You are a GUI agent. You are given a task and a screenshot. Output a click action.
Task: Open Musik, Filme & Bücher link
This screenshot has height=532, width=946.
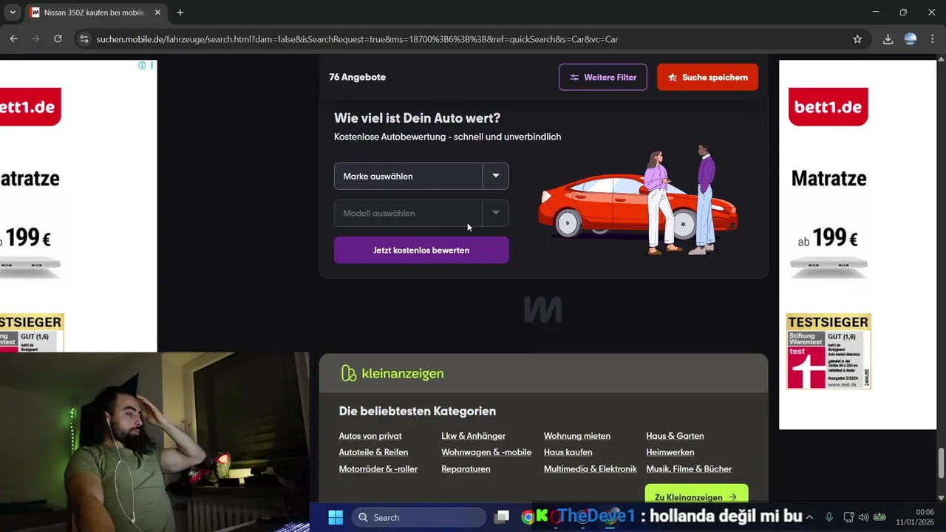point(689,468)
